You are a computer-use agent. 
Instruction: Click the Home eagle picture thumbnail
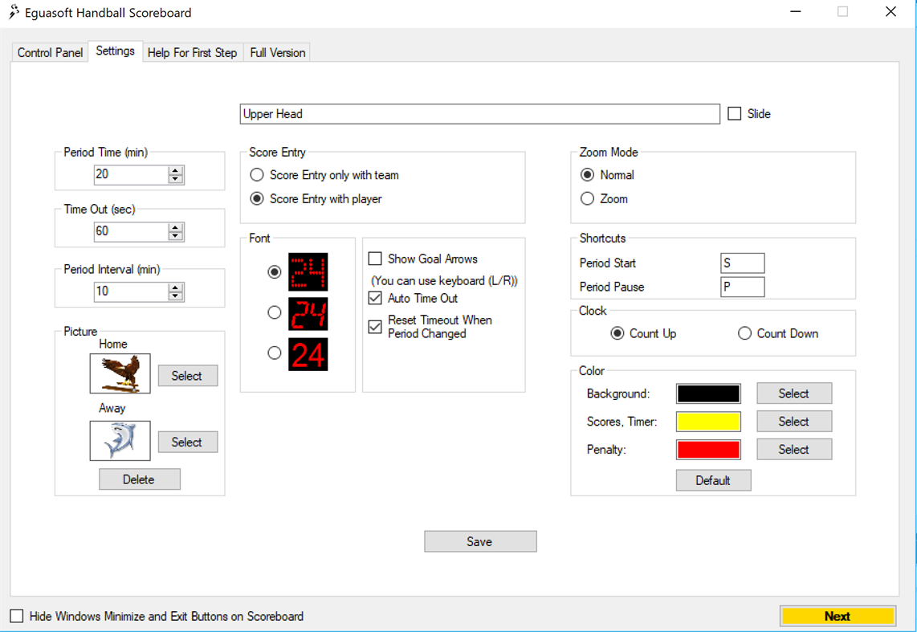[x=120, y=373]
